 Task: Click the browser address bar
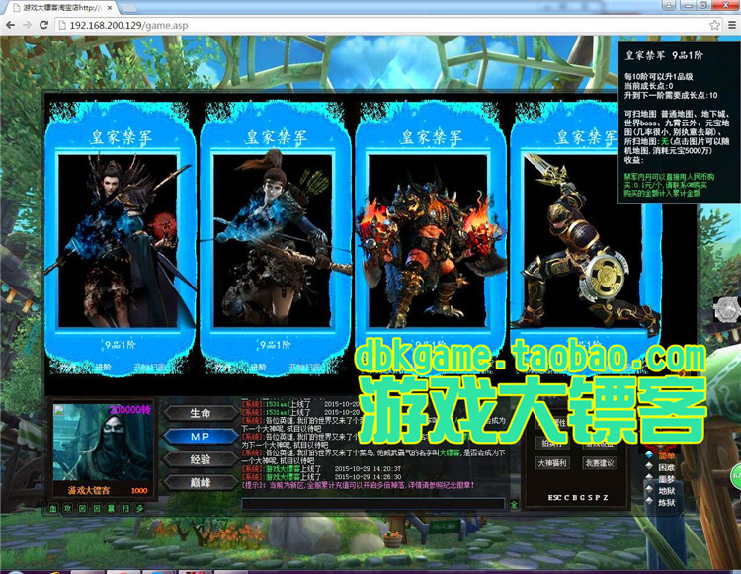tap(381, 25)
